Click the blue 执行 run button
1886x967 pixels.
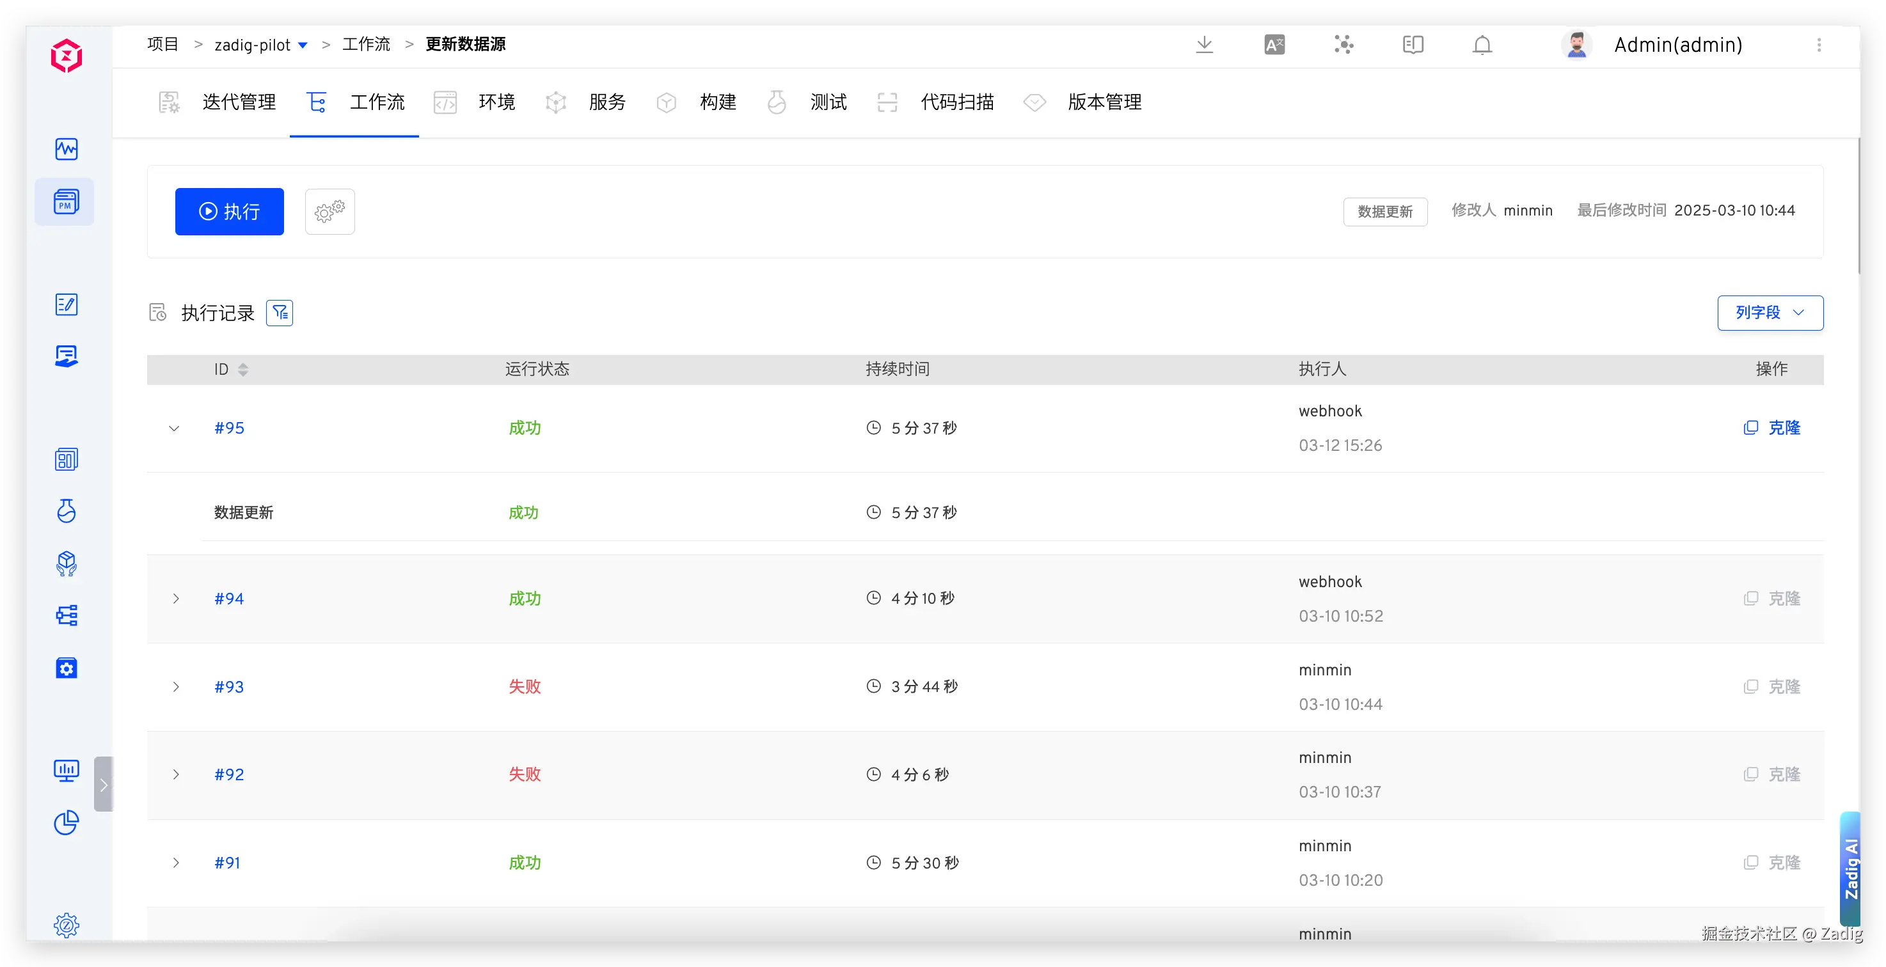click(229, 212)
